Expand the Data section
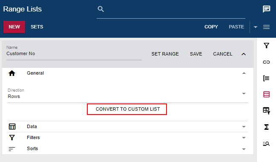 (x=128, y=126)
